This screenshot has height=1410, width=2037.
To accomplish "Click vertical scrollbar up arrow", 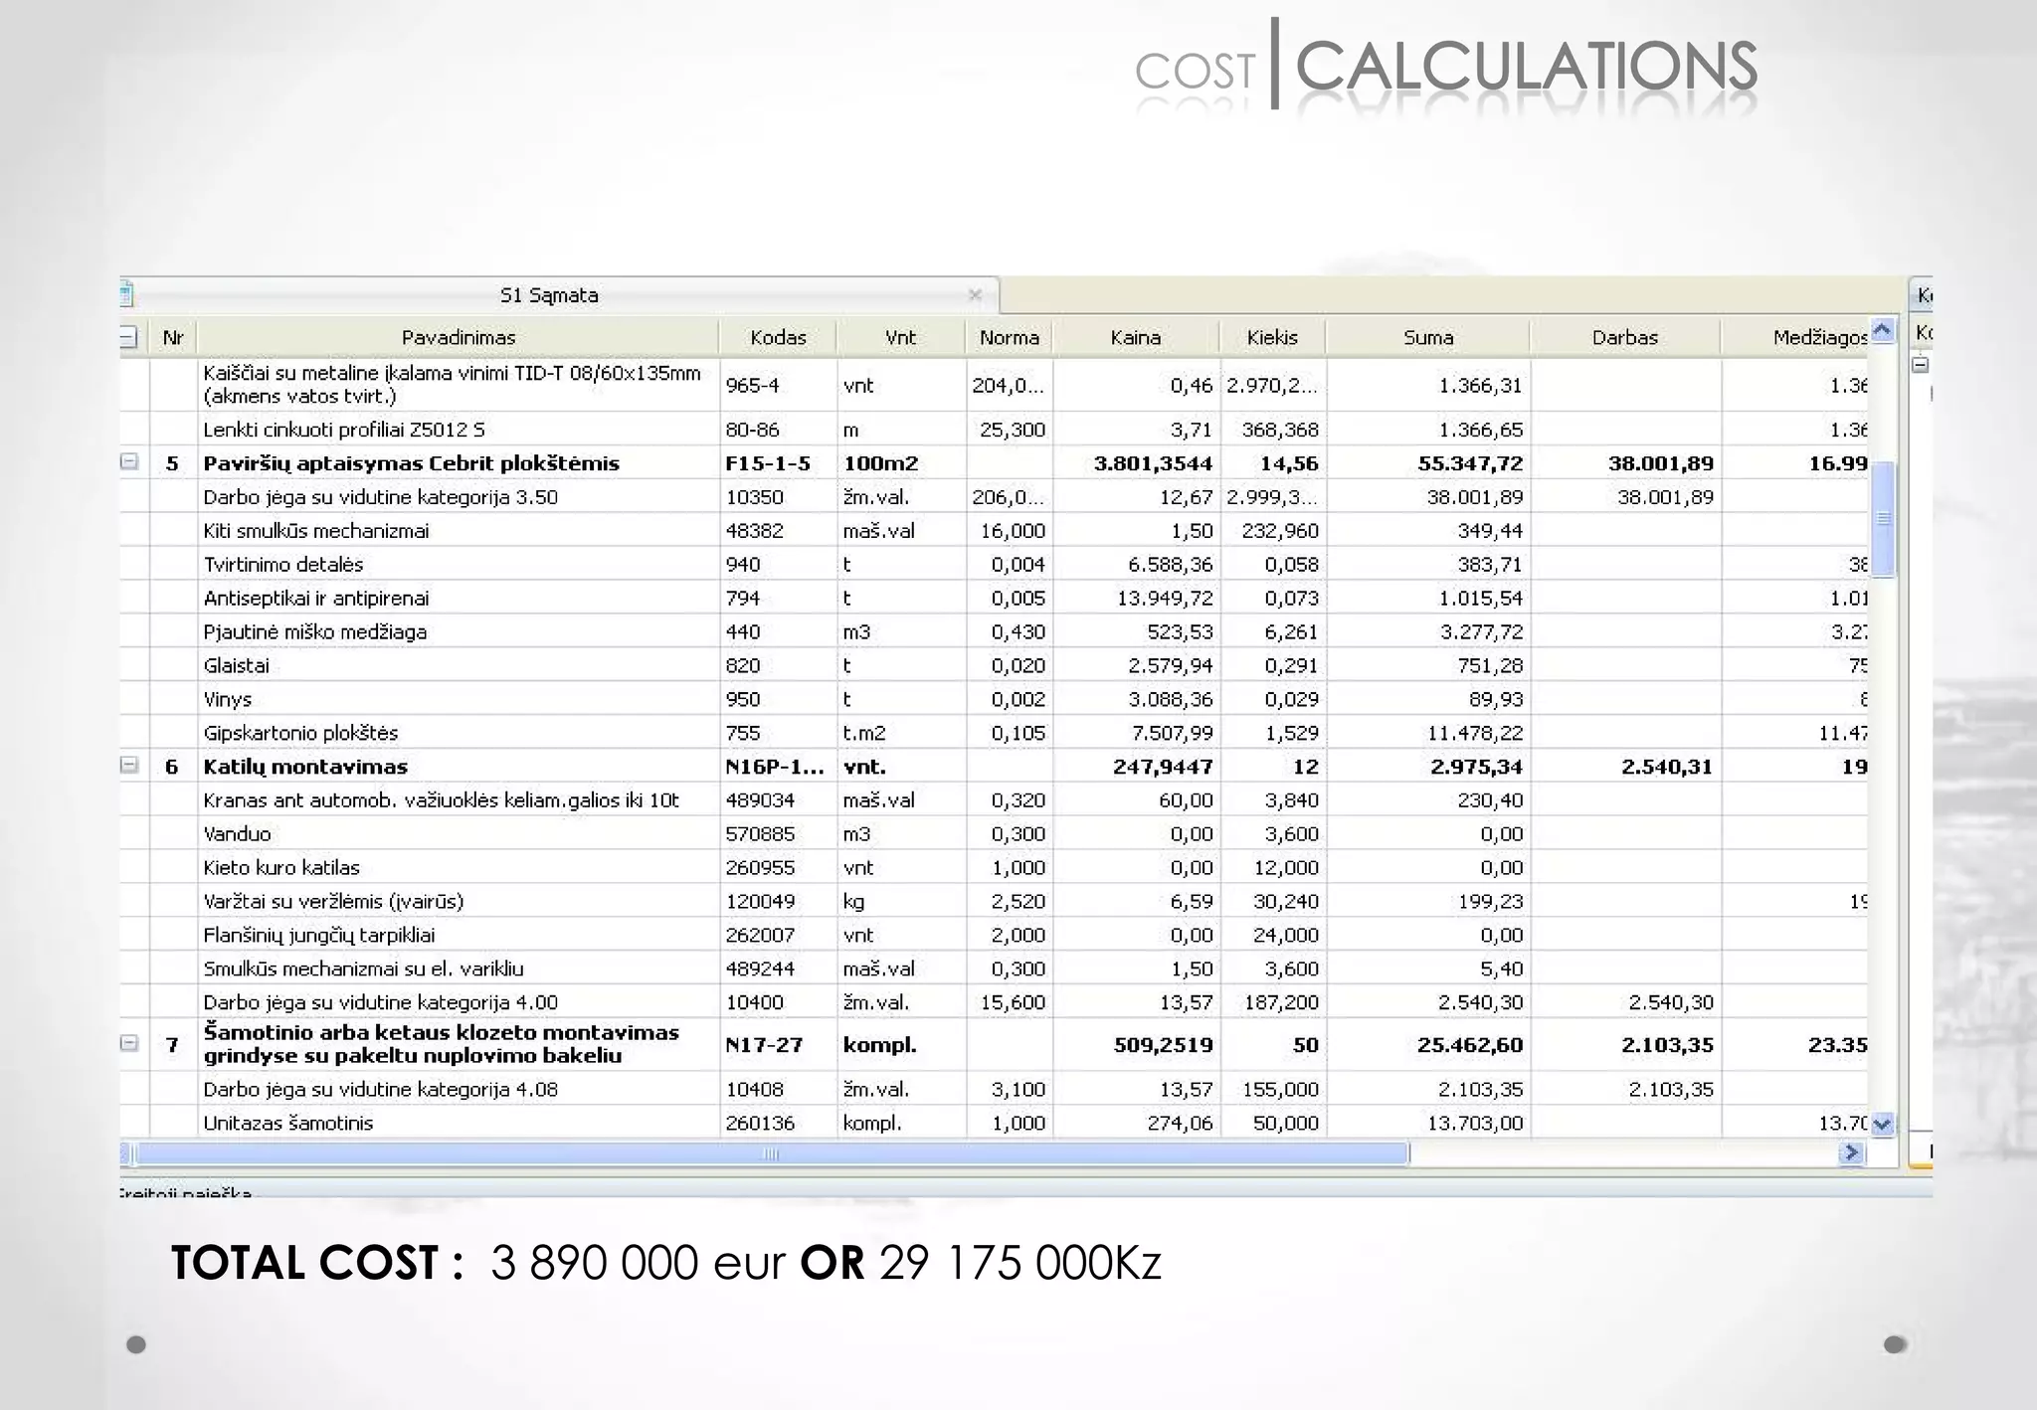I will coord(1882,331).
